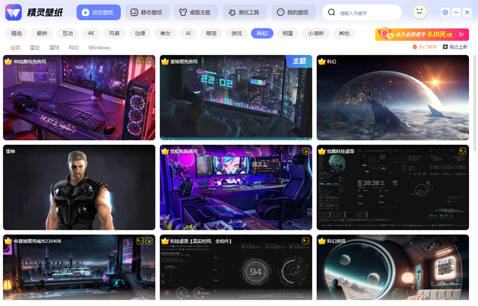Open the 美化工具 tab

(x=245, y=13)
